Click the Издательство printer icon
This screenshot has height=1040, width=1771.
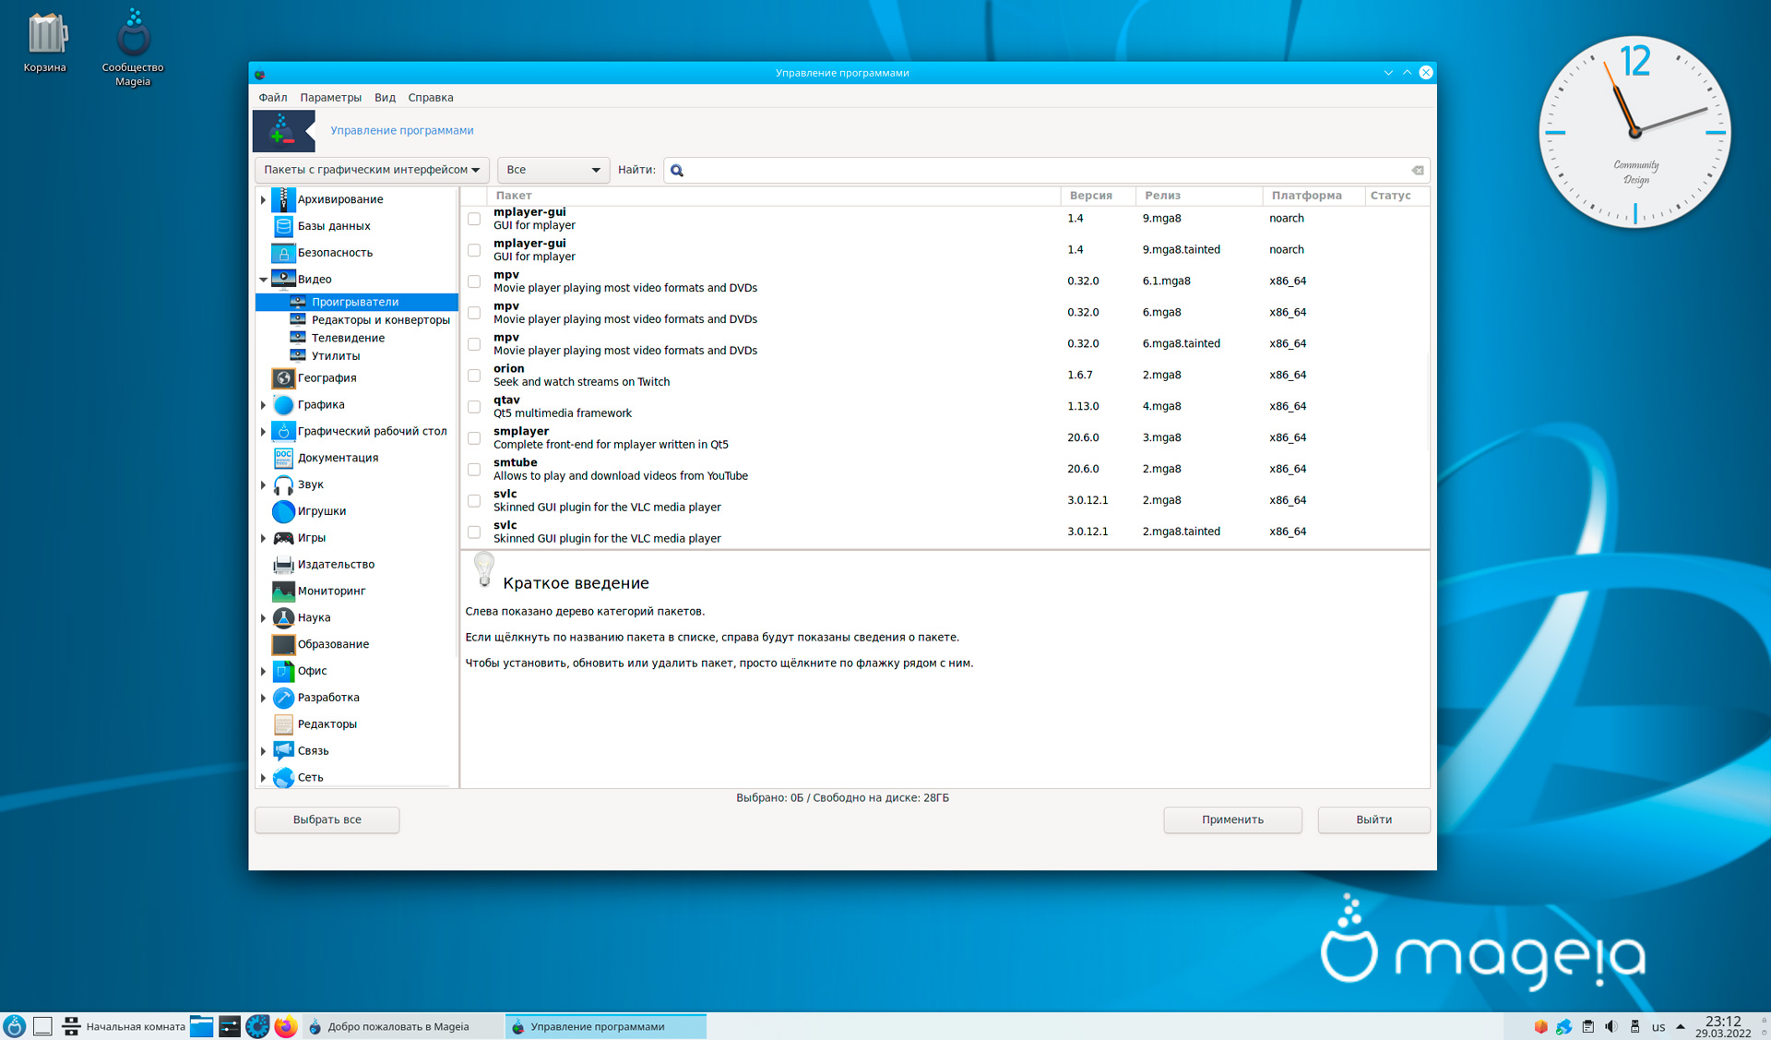pos(283,565)
